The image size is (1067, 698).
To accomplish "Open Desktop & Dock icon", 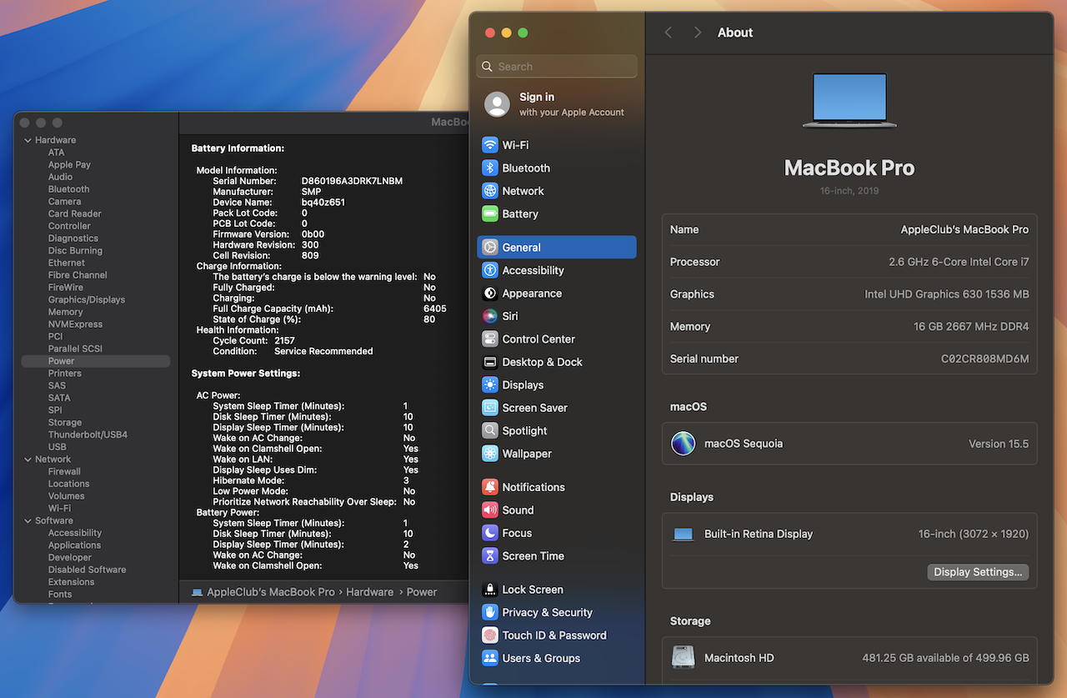I will point(490,362).
